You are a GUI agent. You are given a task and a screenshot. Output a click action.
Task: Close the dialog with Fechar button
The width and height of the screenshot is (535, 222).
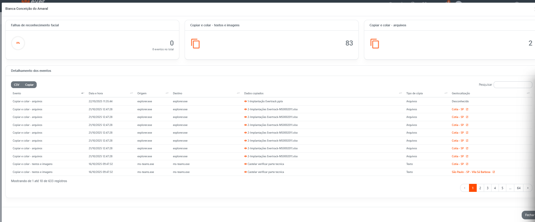[x=529, y=215]
